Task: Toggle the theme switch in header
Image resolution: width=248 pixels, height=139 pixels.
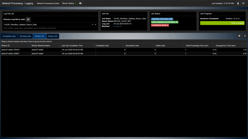Action: pos(80,3)
